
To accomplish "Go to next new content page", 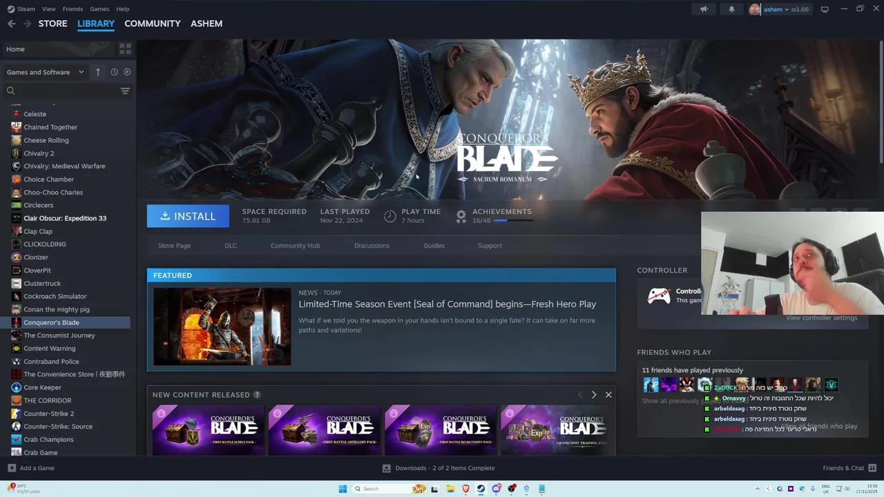I will (593, 395).
